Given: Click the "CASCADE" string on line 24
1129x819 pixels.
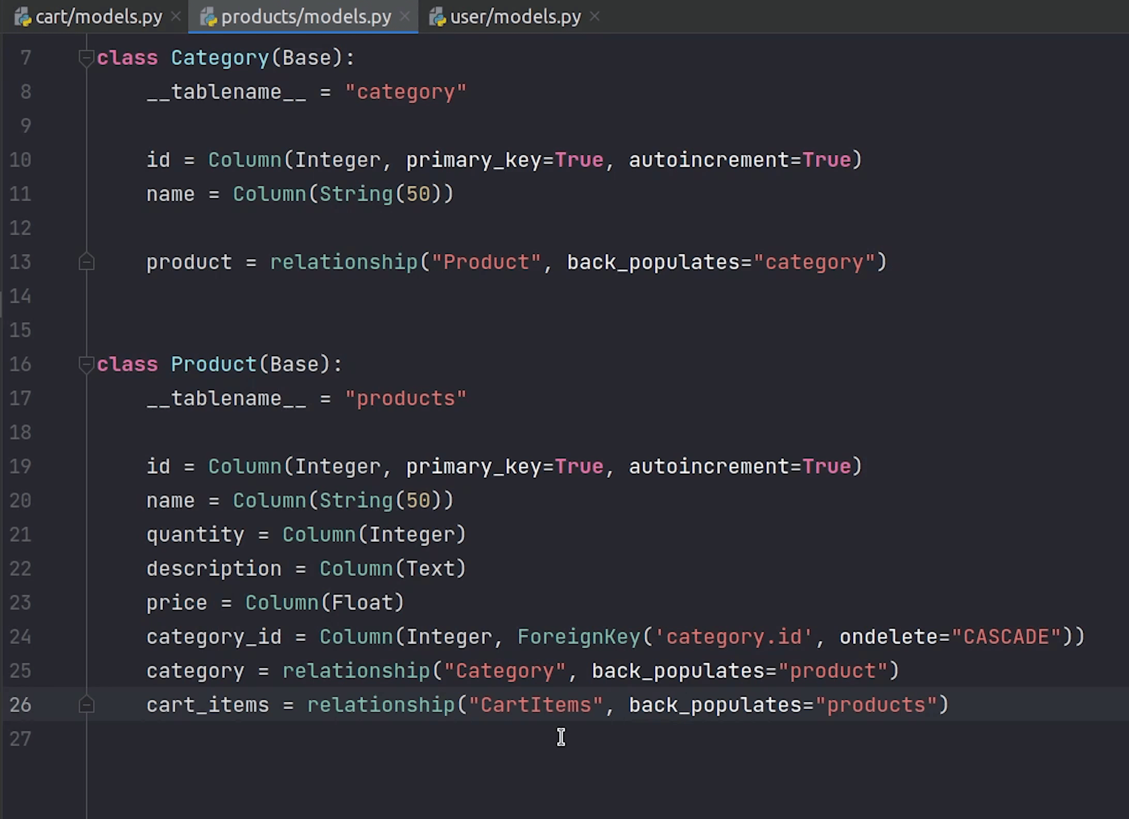Looking at the screenshot, I should [x=1006, y=637].
